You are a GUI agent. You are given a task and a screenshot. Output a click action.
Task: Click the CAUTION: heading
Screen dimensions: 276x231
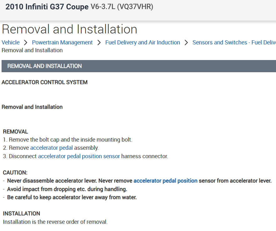pos(15,173)
